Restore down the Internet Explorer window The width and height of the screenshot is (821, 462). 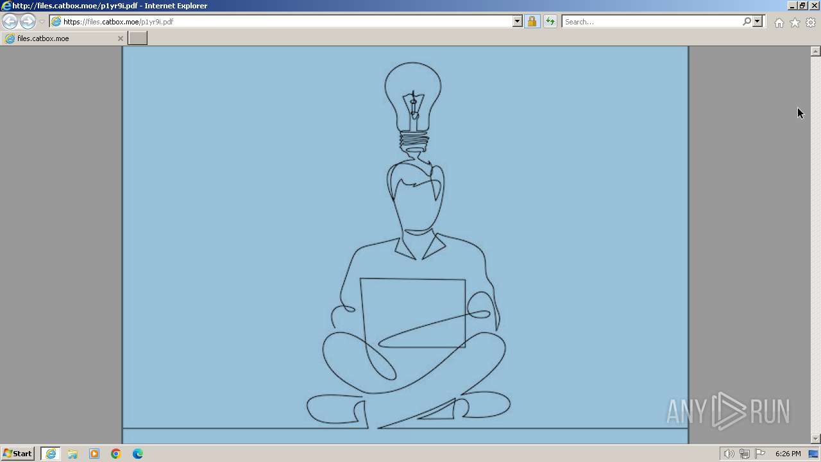pos(802,5)
